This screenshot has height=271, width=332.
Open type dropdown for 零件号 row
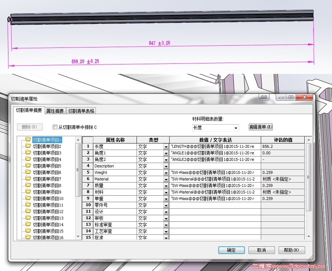pyautogui.click(x=166, y=205)
